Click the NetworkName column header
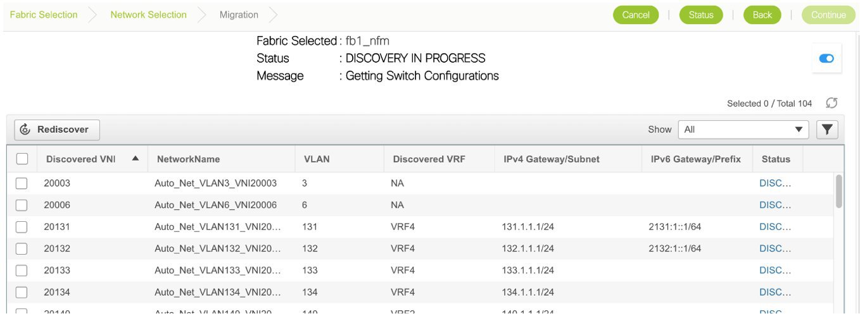The image size is (860, 316). pos(188,159)
